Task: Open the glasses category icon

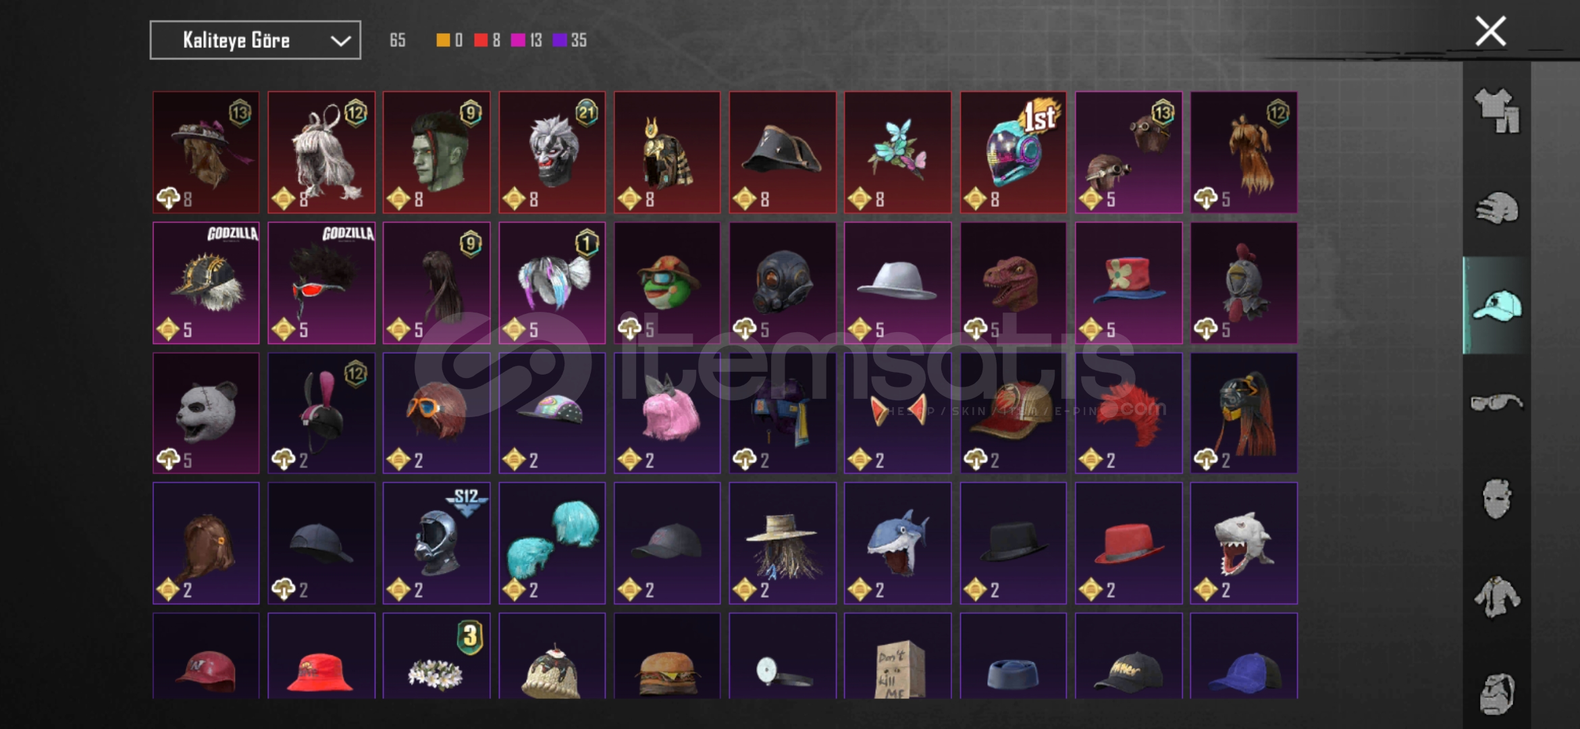Action: (x=1497, y=402)
